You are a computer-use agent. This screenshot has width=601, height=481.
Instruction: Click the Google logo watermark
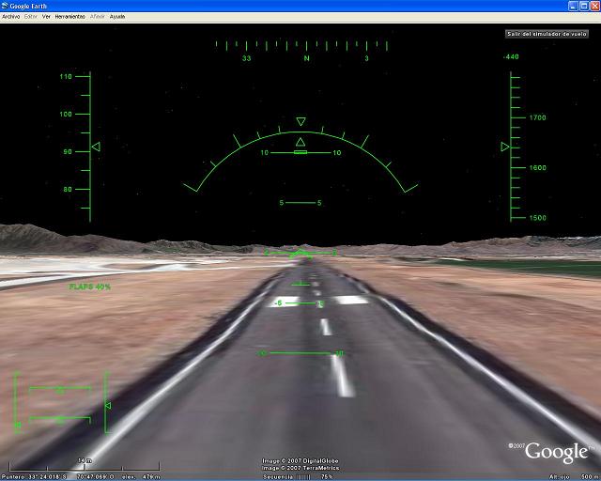556,452
